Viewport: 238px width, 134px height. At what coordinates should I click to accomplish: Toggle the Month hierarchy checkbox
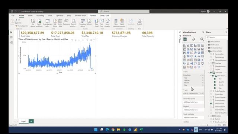click(215, 85)
